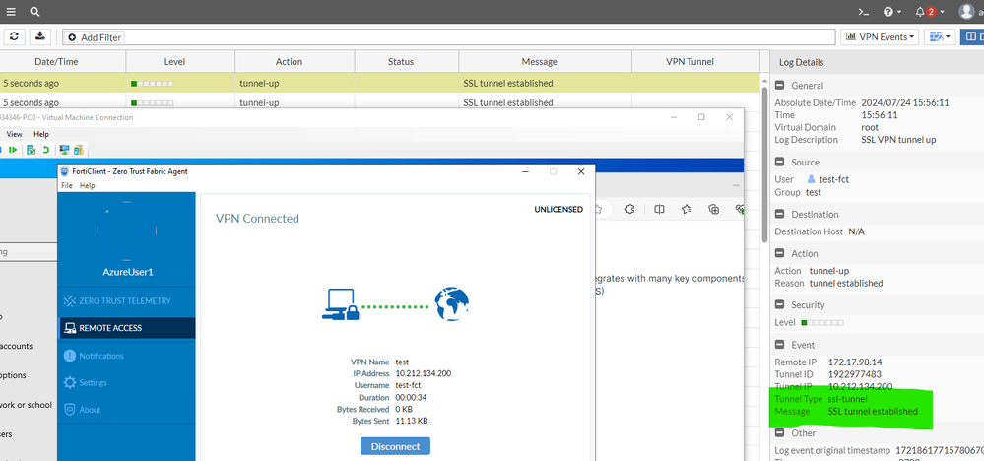The height and width of the screenshot is (461, 984).
Task: Open the hamburger navigation menu
Action: (11, 11)
